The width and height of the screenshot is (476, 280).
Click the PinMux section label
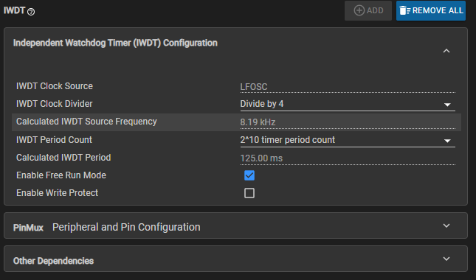(x=28, y=228)
